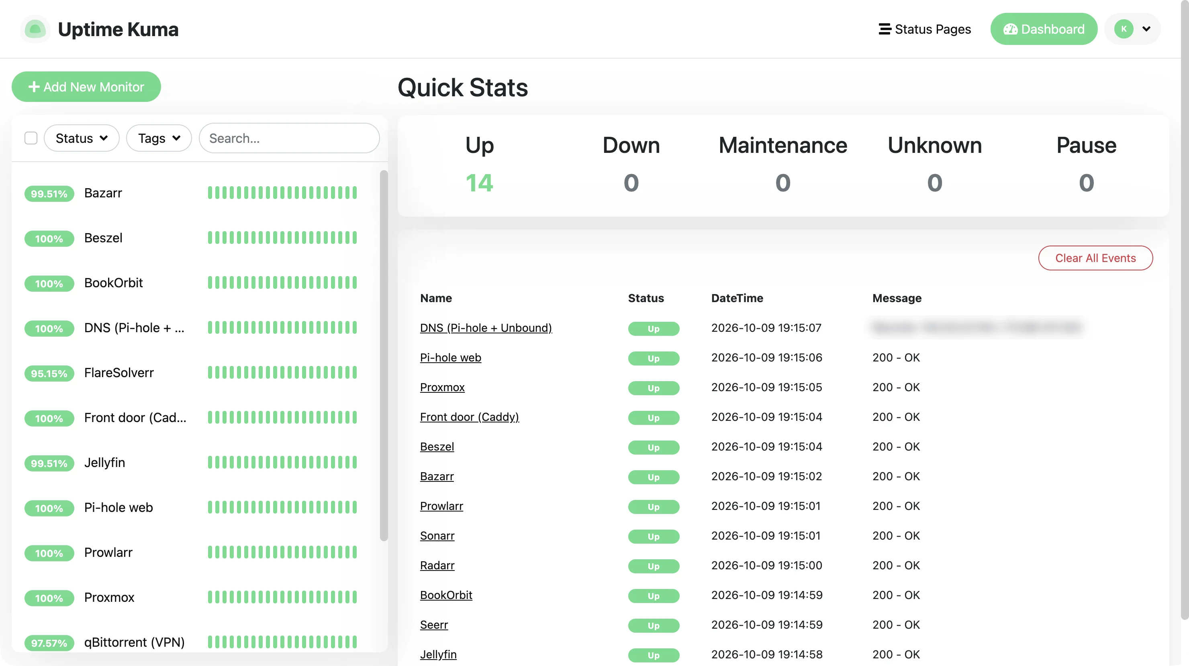This screenshot has width=1189, height=666.
Task: Click Add New Monitor button
Action: 86,87
